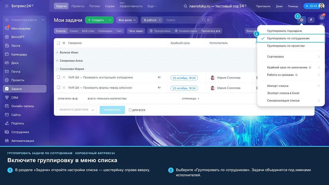Open table column settings gear
Image resolution: width=329 pixels, height=185 pixels.
[64, 43]
